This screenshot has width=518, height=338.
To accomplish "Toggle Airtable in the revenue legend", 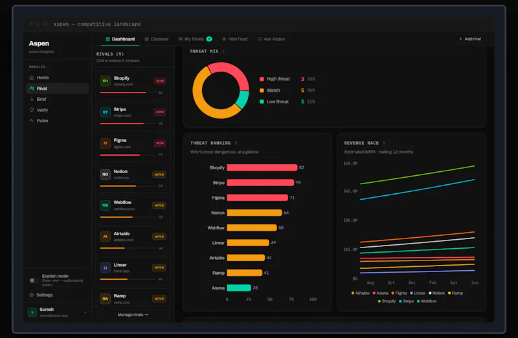I will tap(361, 293).
